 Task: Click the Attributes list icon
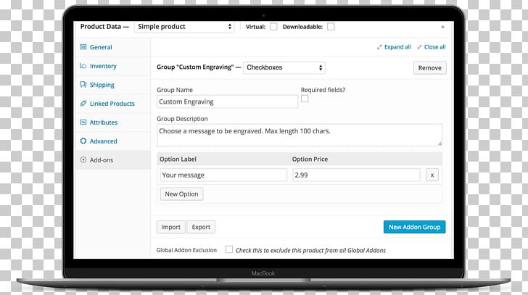83,122
